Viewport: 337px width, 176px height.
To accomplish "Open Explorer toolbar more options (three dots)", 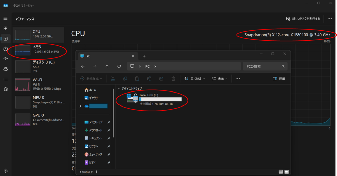I will tap(238, 79).
